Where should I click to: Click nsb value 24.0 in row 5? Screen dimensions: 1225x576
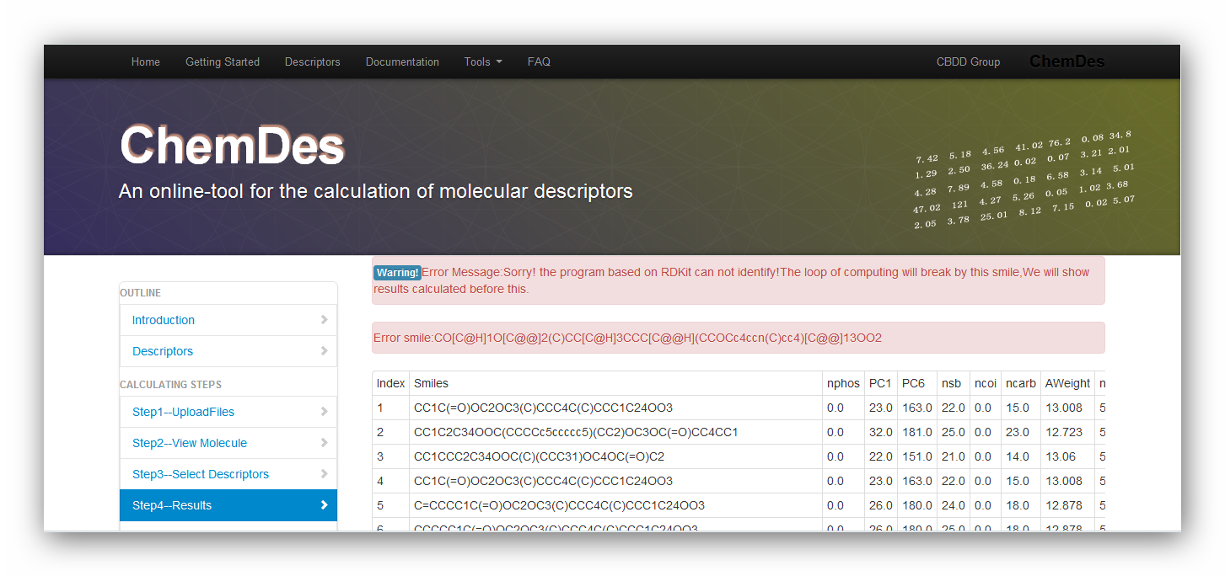point(953,505)
